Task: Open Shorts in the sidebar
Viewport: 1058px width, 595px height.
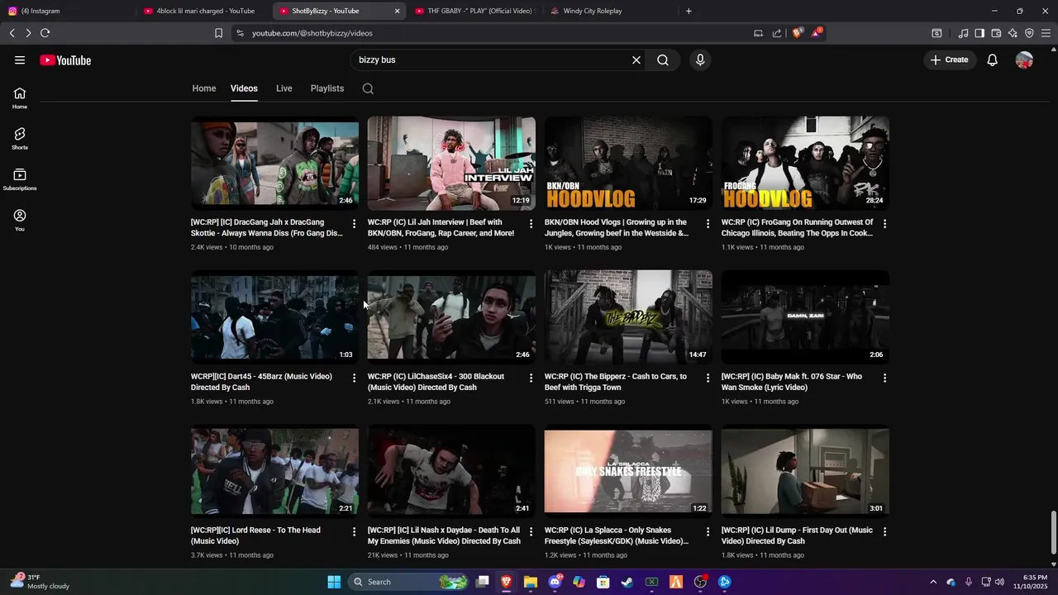Action: 20,139
